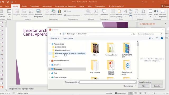This screenshot has height=95, width=169.
Task: Open the Herramientas dropdown
Action: (x=130, y=86)
